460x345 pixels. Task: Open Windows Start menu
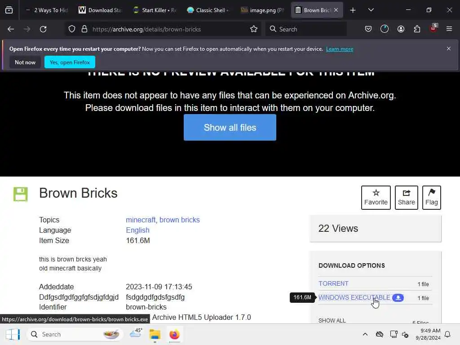(13, 334)
